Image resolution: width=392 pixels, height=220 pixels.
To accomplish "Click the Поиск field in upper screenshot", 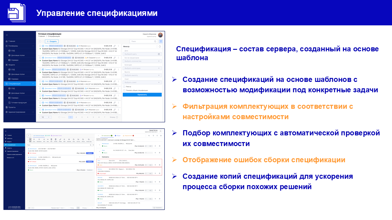I will click(x=144, y=41).
